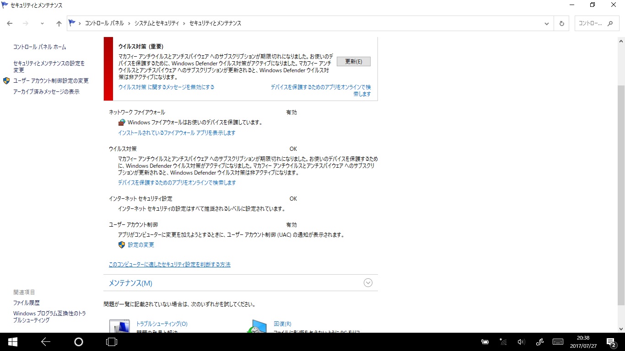Click the 更新(E) button
625x351 pixels.
354,62
